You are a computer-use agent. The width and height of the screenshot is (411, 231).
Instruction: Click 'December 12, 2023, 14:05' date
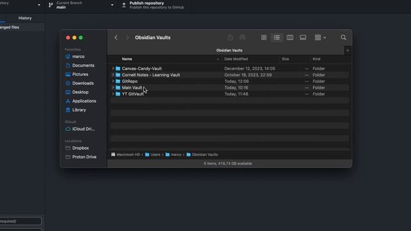point(250,69)
